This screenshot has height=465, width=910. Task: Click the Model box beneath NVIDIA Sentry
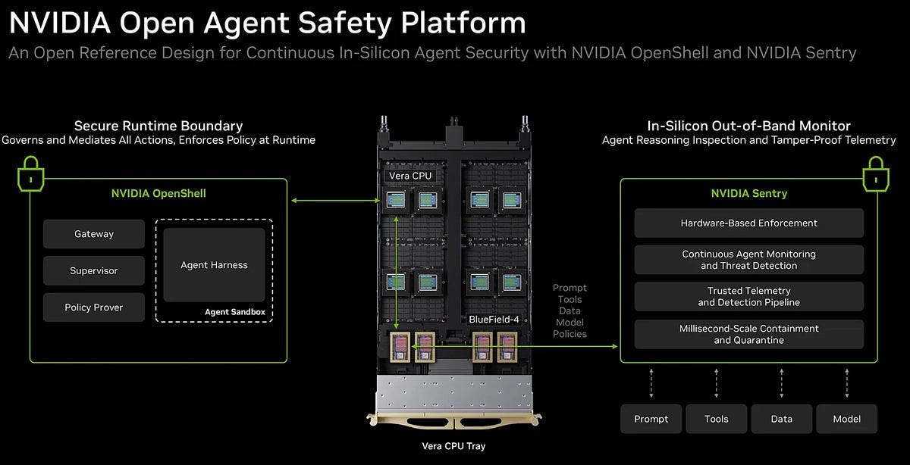pos(846,419)
